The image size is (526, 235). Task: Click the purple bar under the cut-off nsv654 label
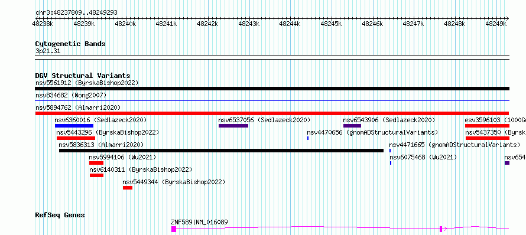pos(507,163)
